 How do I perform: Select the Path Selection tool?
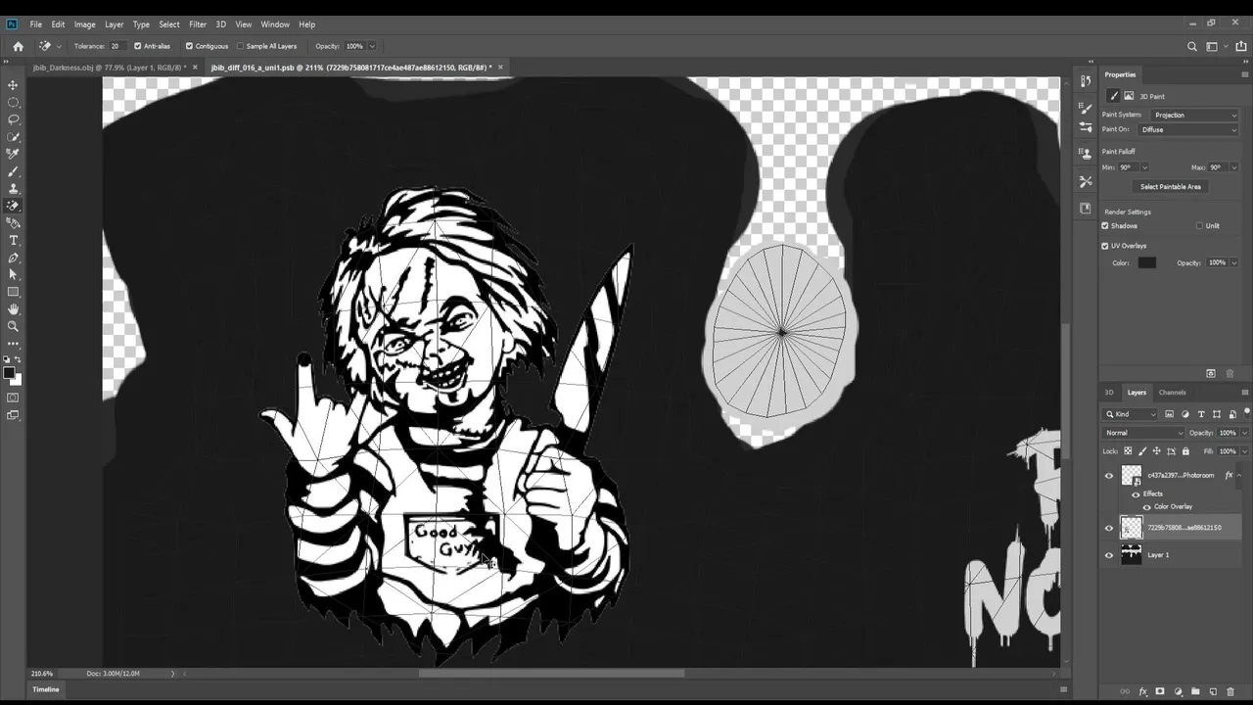pyautogui.click(x=14, y=274)
